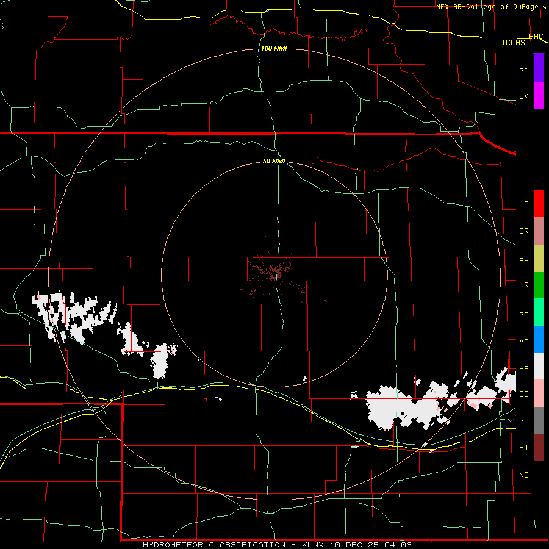Click the ND legend label
The height and width of the screenshot is (549, 549).
click(x=524, y=475)
